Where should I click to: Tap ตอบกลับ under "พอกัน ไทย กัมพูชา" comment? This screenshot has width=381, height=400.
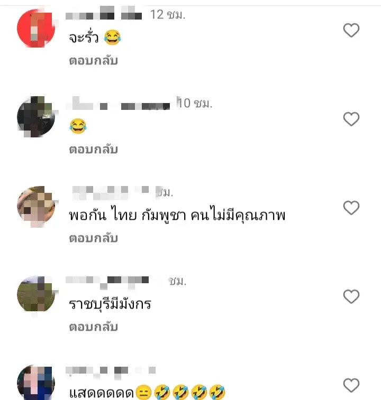(93, 238)
